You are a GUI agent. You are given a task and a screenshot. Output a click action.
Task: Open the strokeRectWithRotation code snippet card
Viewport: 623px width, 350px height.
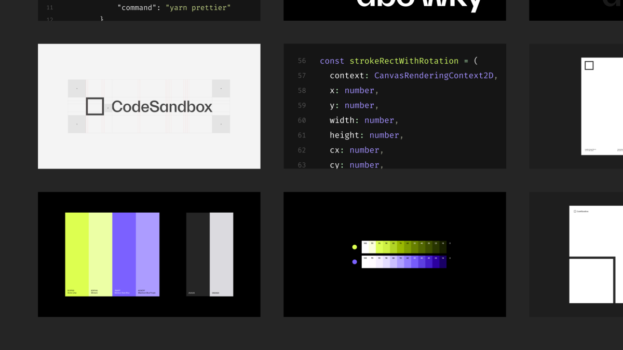pyautogui.click(x=395, y=106)
